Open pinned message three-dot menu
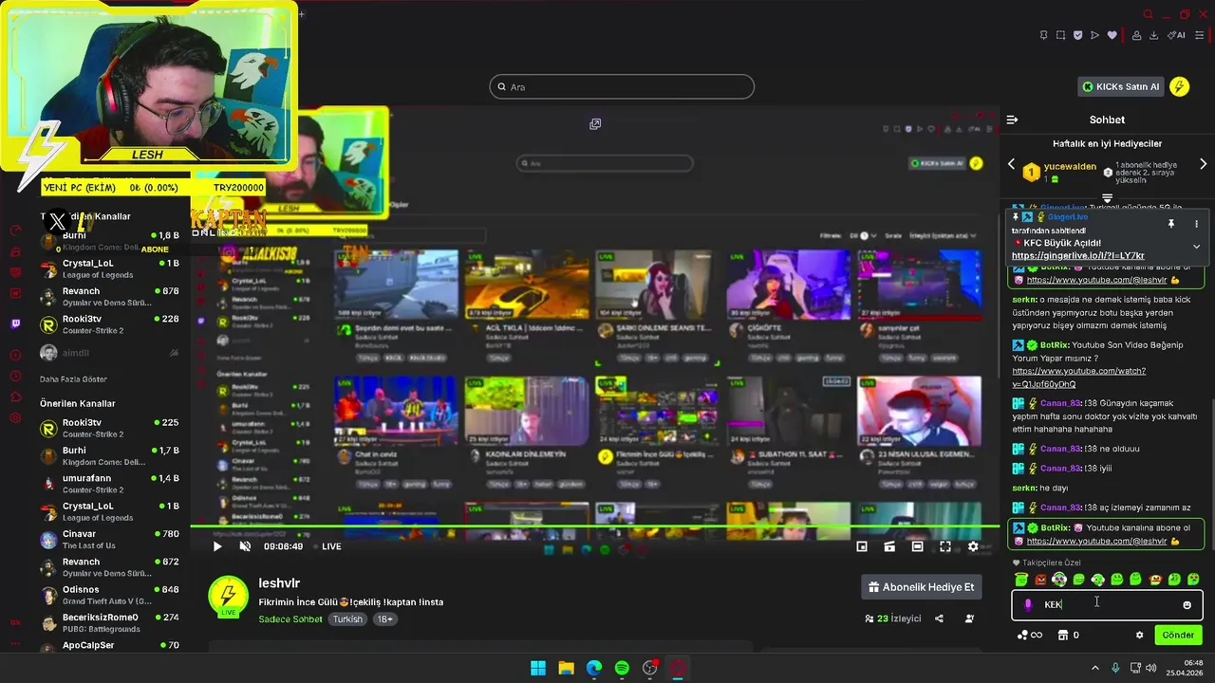The height and width of the screenshot is (683, 1215). tap(1196, 224)
